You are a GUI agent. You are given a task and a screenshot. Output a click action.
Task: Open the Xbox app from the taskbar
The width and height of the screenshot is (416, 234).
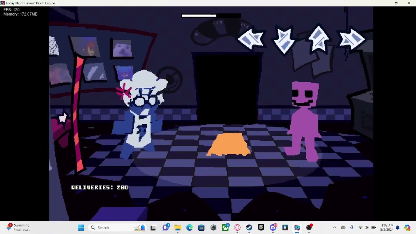pyautogui.click(x=226, y=227)
